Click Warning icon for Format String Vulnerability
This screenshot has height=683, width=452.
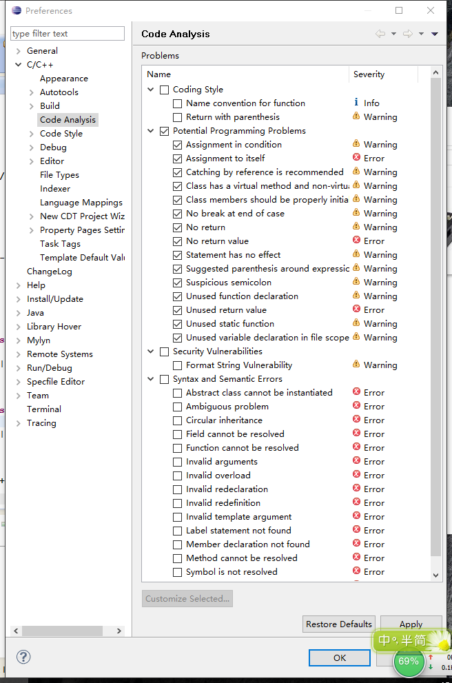click(x=356, y=364)
